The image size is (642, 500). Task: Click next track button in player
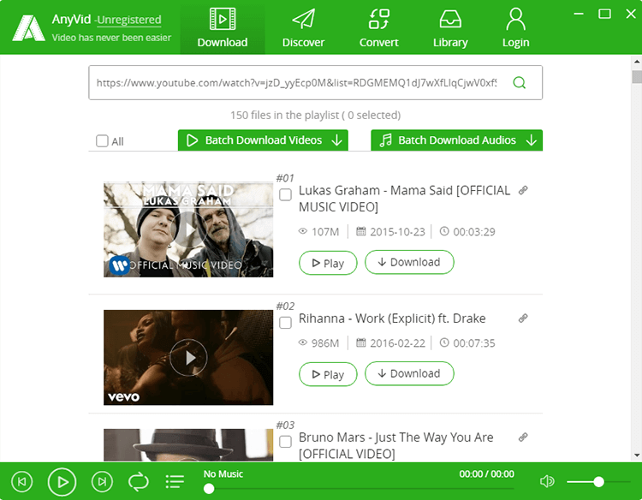(x=102, y=481)
